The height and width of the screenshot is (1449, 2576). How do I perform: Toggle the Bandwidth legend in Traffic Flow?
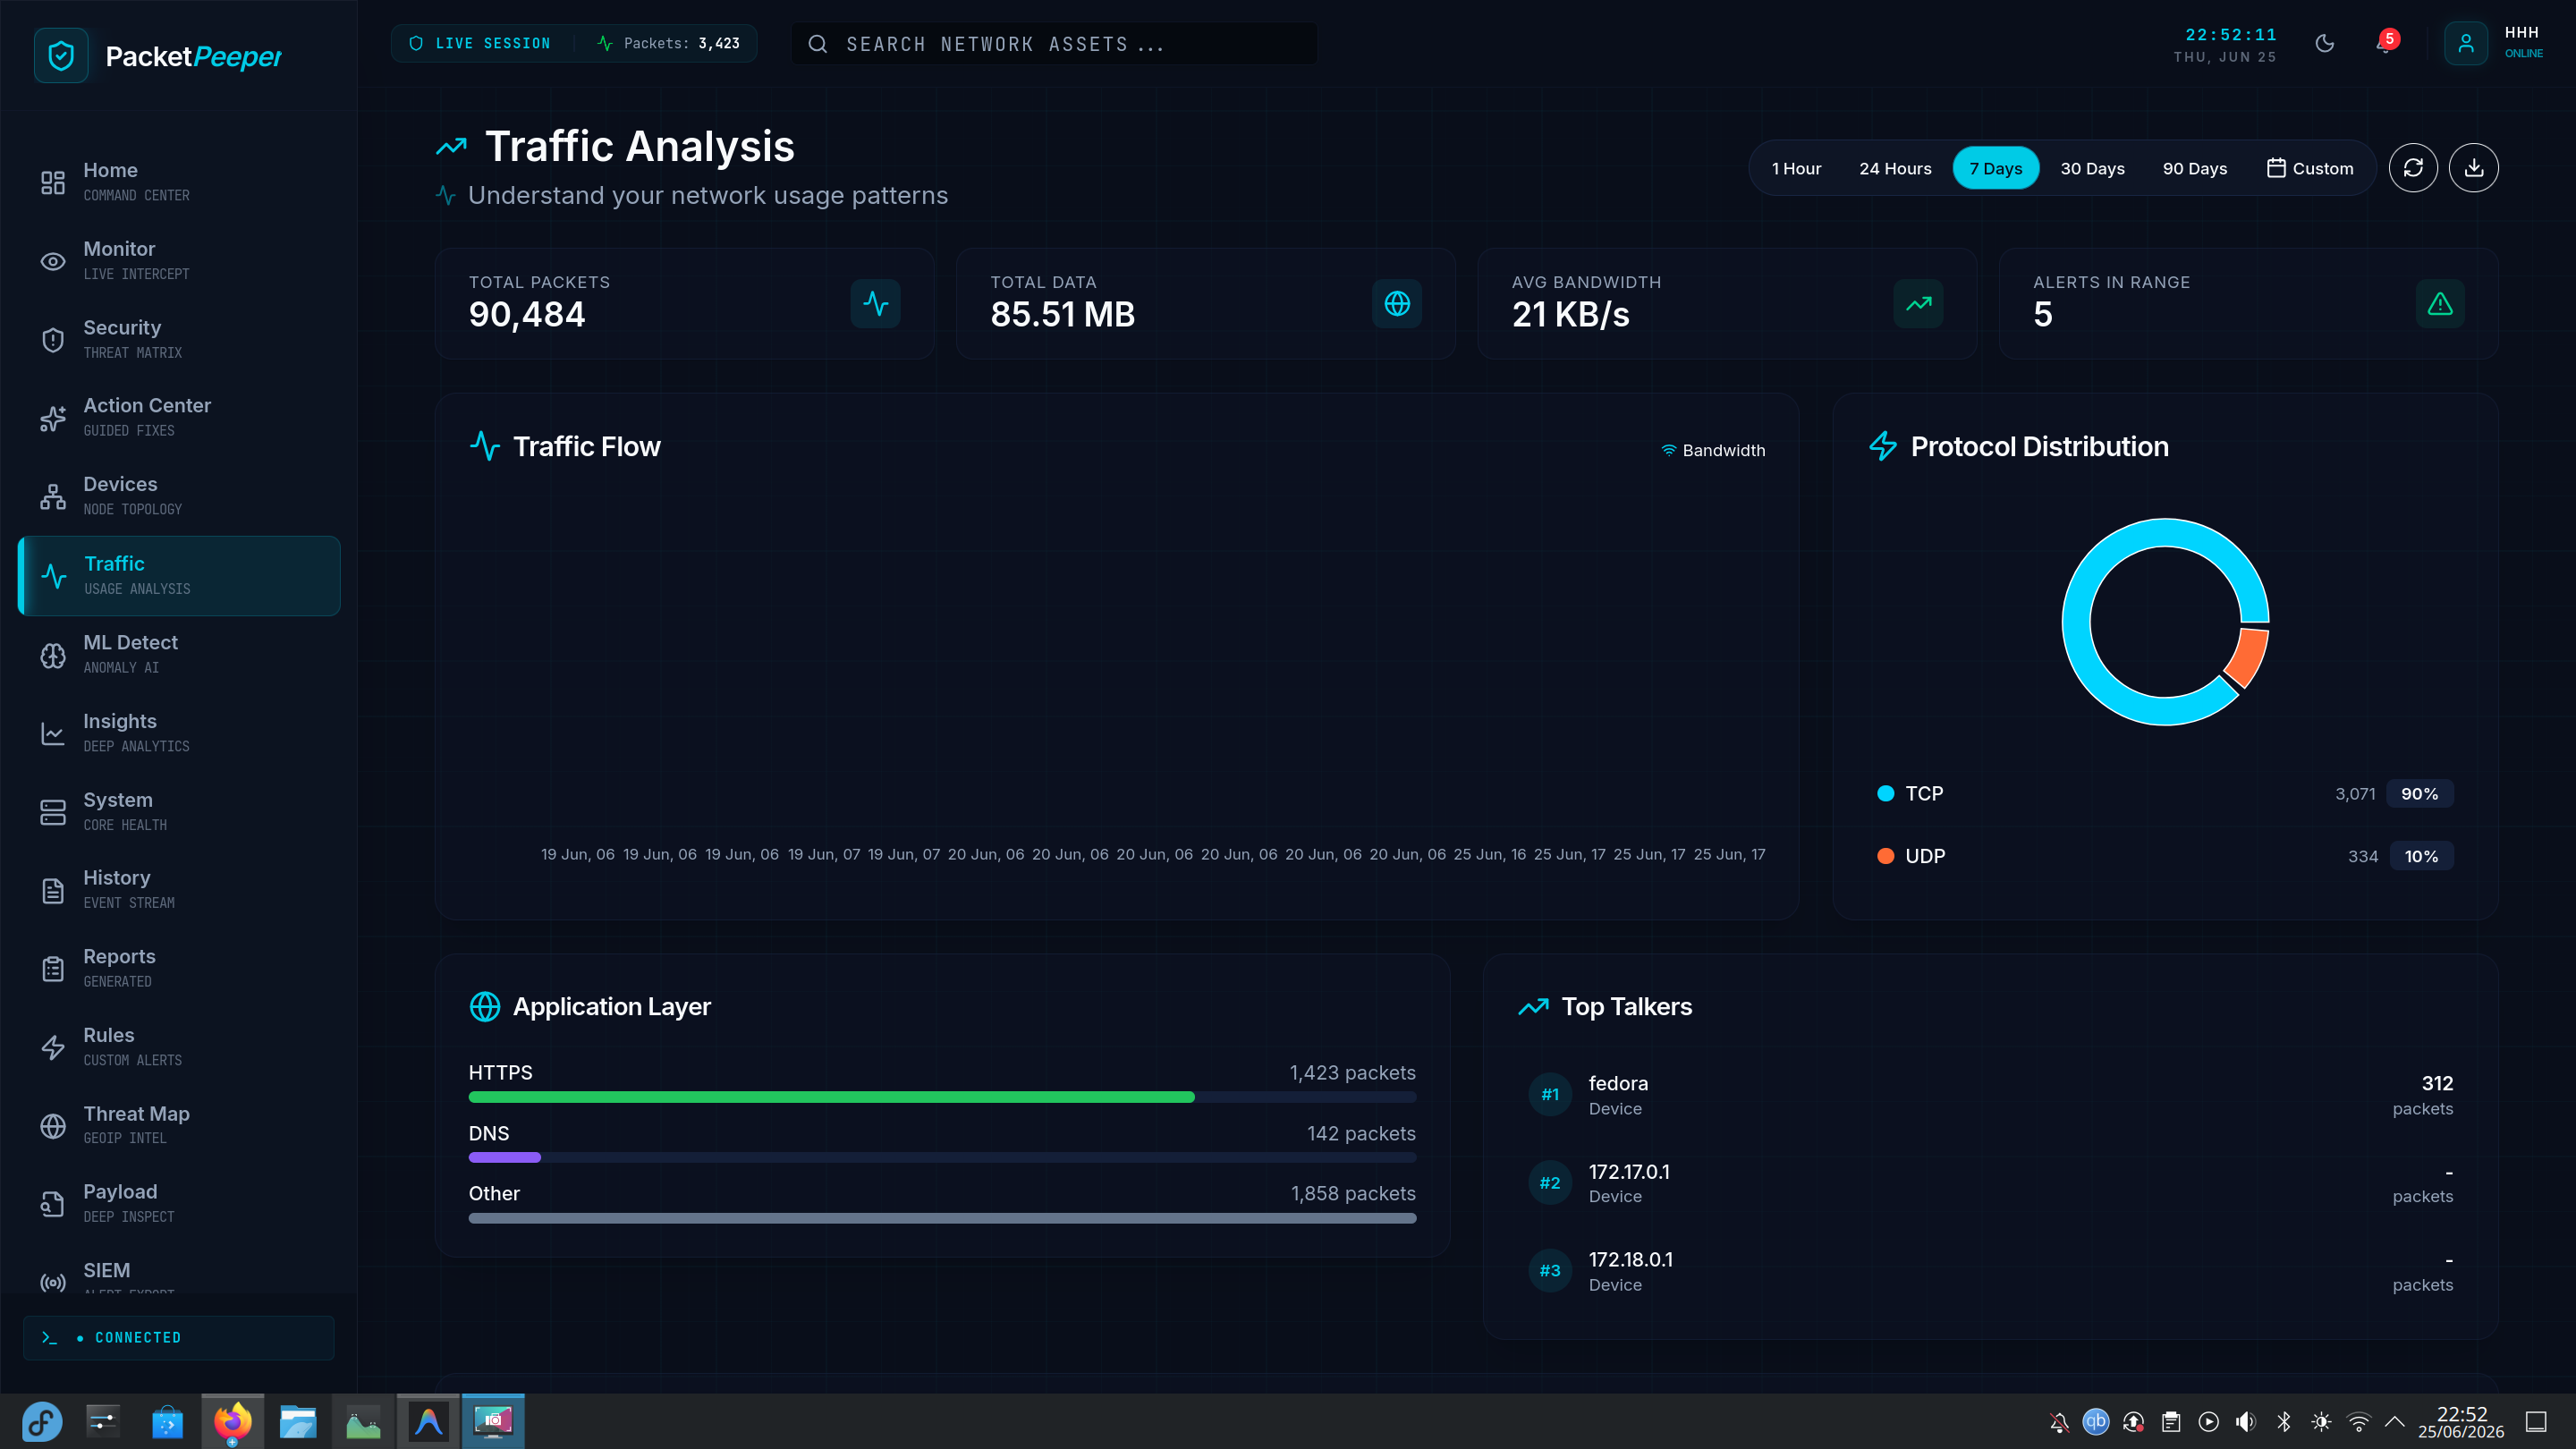(x=1714, y=450)
